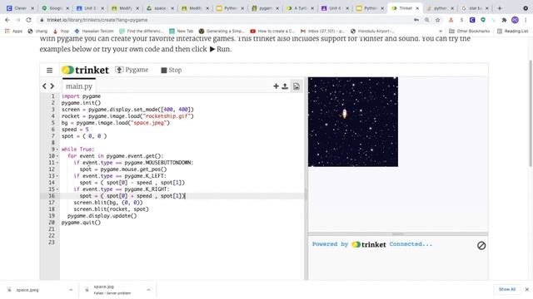Click the password key icon in address bar

[x=416, y=20]
